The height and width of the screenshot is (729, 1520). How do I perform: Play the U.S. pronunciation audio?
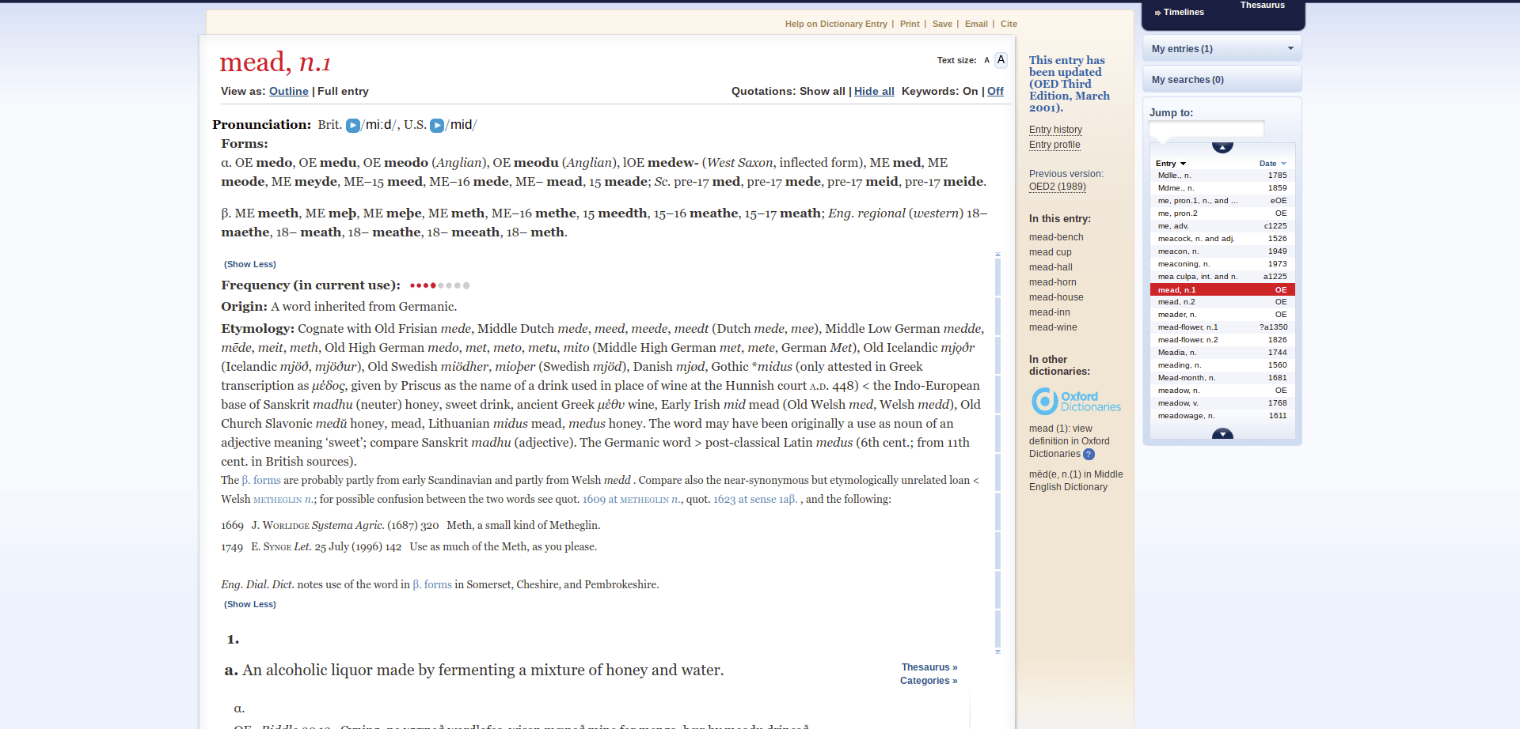(x=437, y=124)
